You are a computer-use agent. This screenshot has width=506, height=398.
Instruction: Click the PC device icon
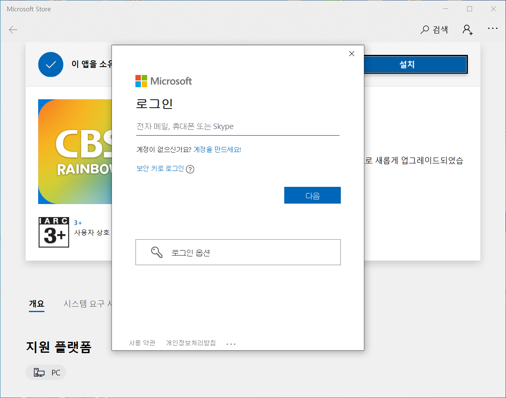[x=39, y=372]
